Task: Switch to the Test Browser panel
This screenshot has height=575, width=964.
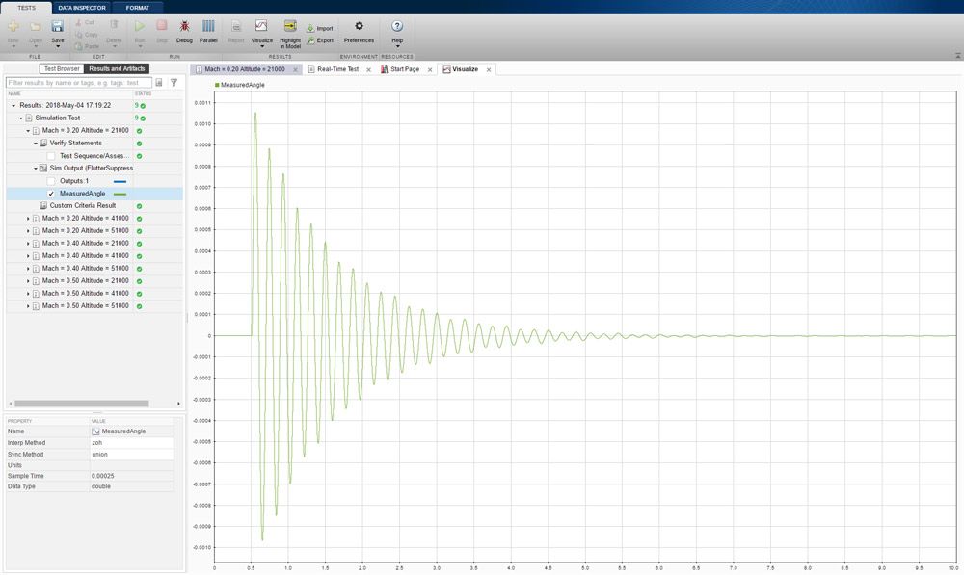Action: [x=61, y=68]
